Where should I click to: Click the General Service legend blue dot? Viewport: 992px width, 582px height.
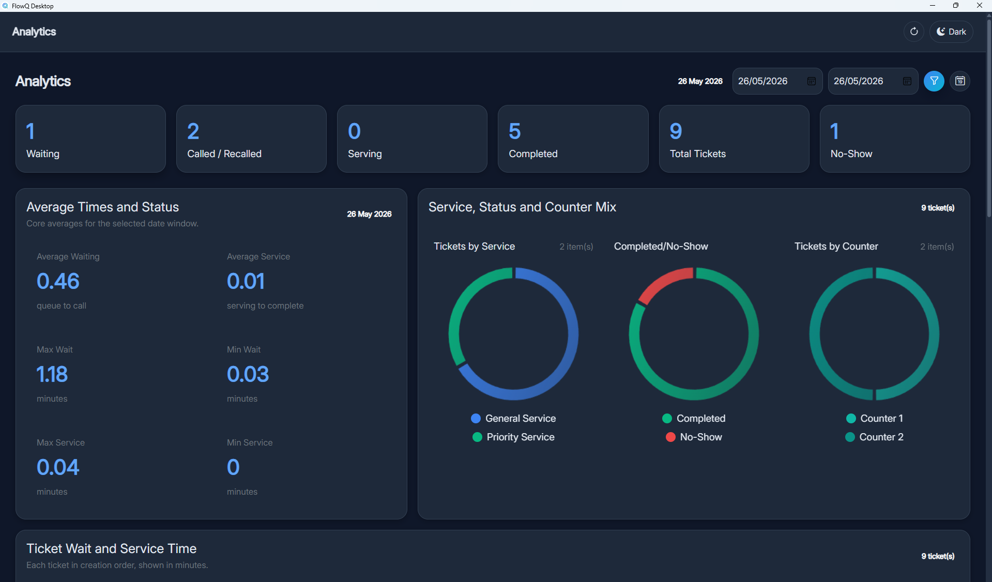click(x=476, y=419)
